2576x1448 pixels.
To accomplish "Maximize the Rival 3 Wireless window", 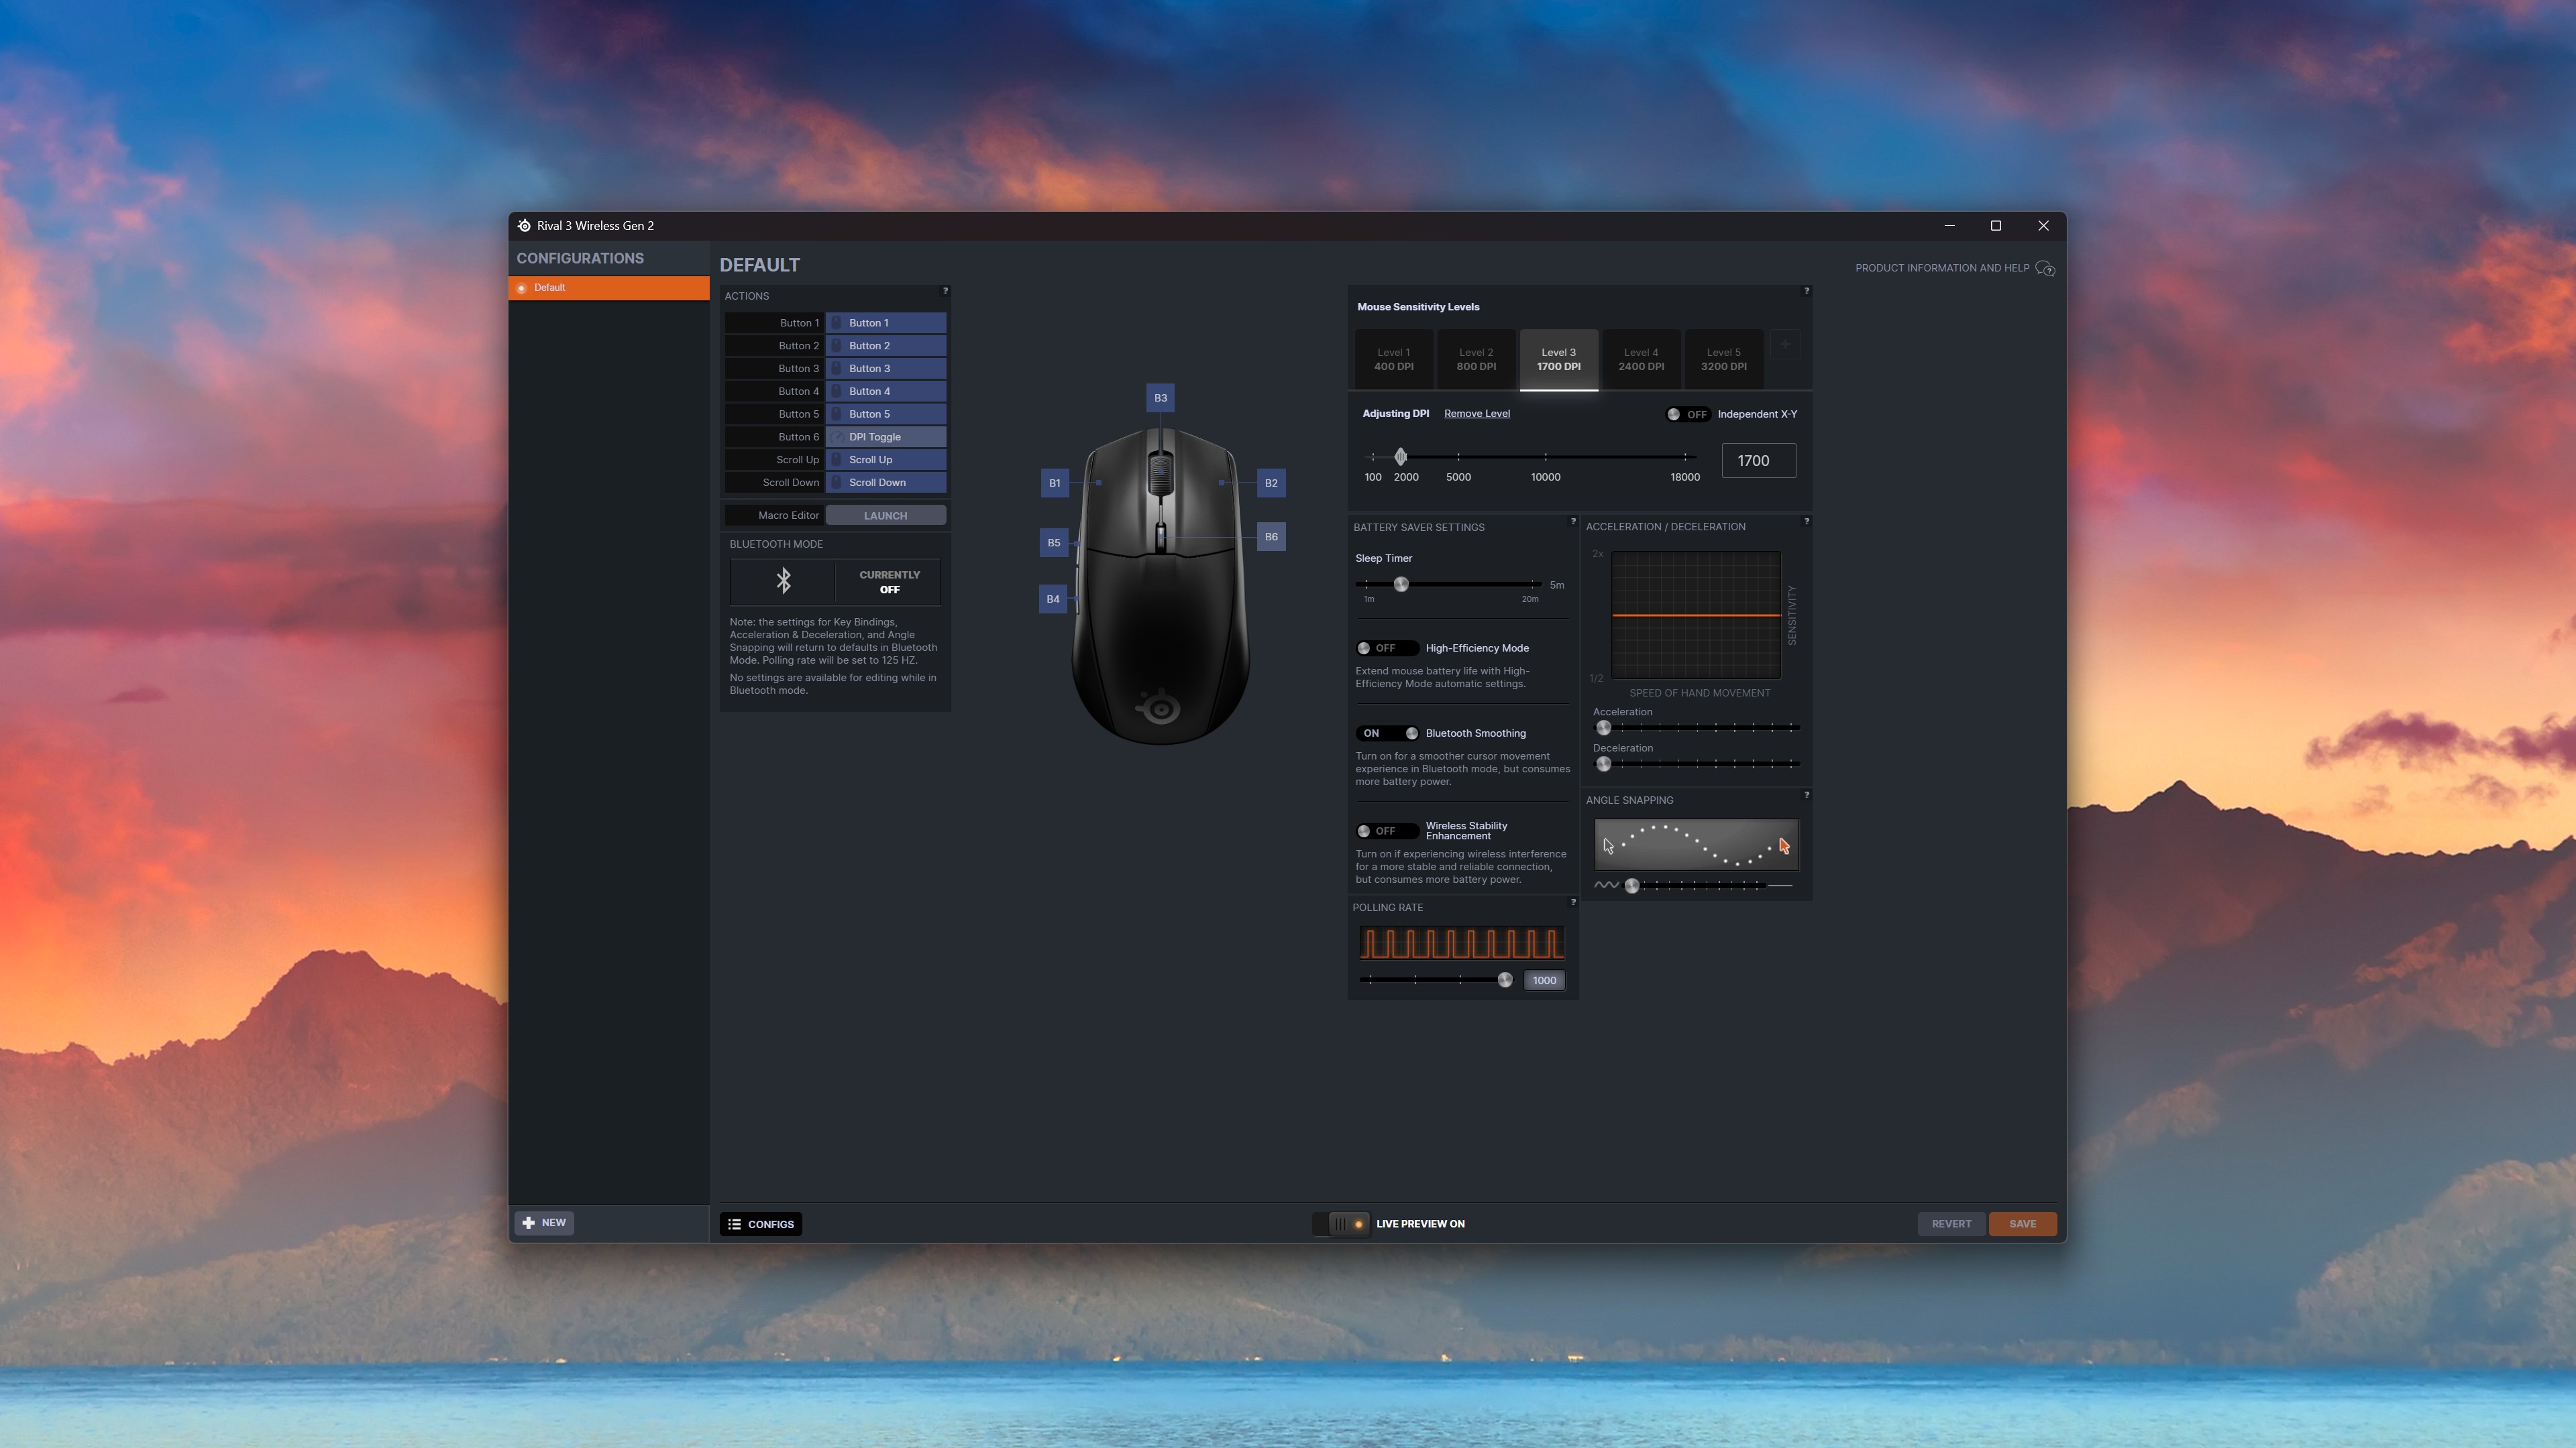I will coord(1996,226).
